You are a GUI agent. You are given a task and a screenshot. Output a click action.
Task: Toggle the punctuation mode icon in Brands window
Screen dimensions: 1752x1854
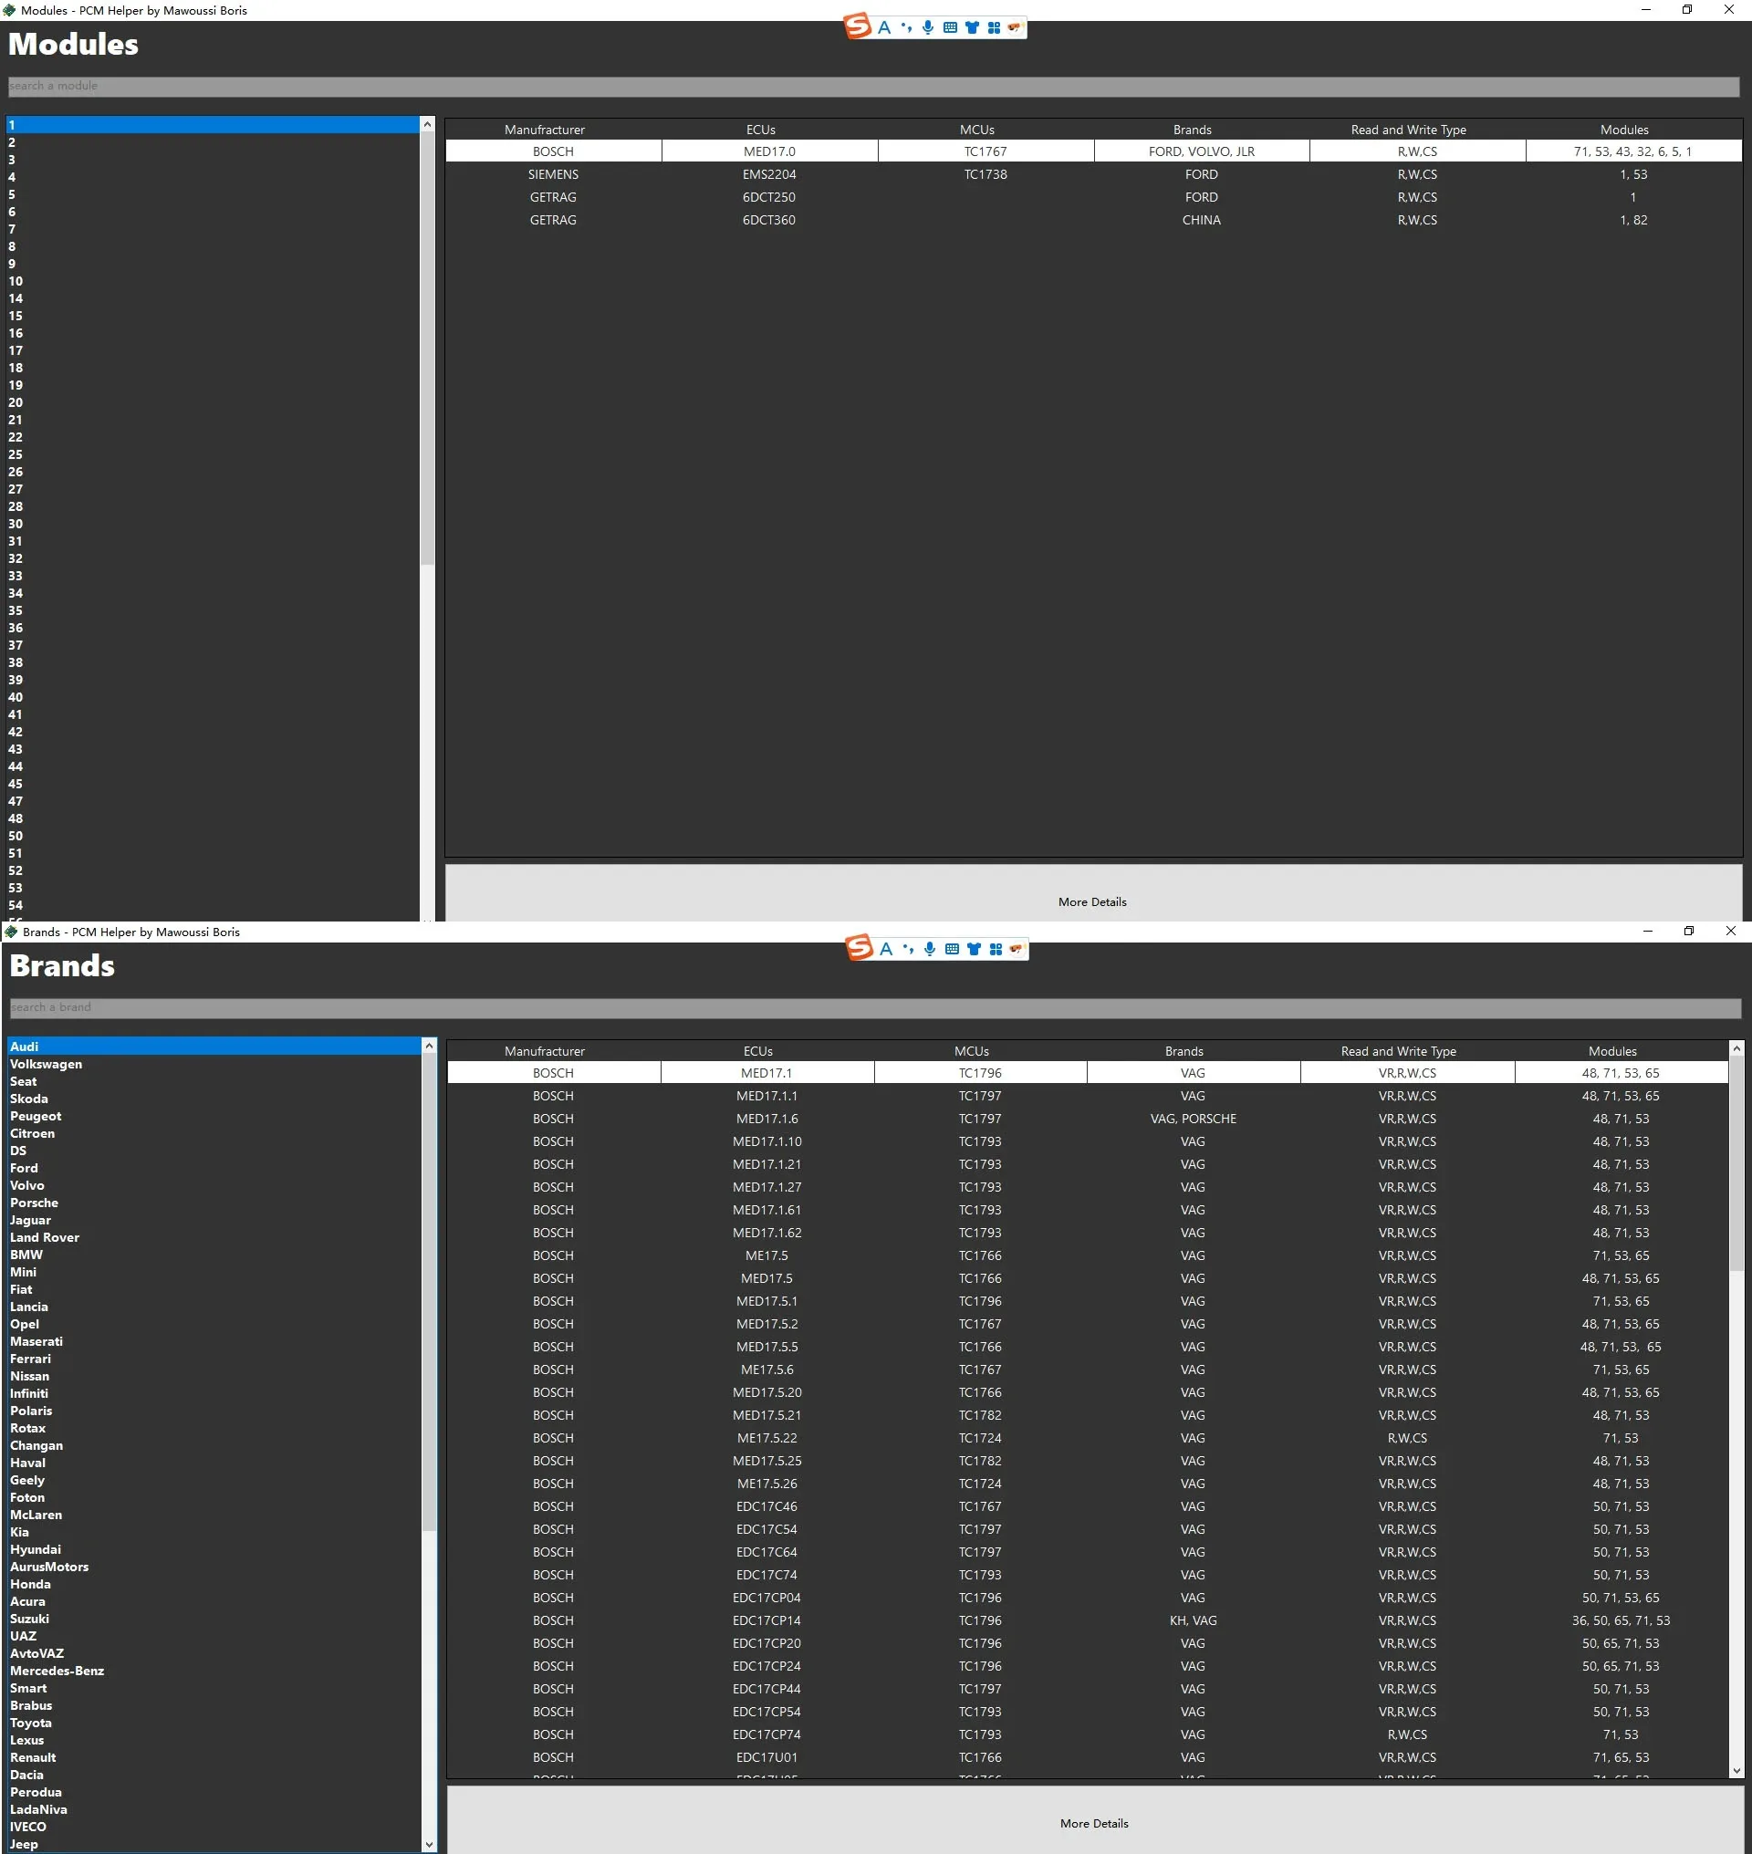tap(908, 949)
